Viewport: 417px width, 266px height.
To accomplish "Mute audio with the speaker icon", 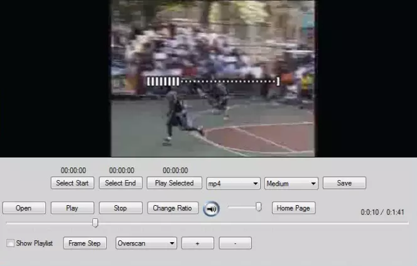I will tap(212, 209).
